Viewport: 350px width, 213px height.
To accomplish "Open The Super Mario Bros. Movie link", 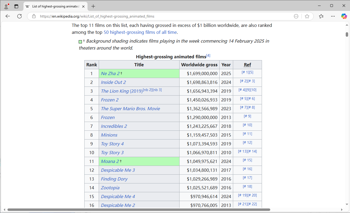I will (x=130, y=109).
